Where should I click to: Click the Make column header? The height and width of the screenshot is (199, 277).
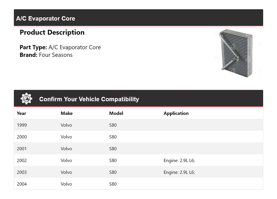66,113
